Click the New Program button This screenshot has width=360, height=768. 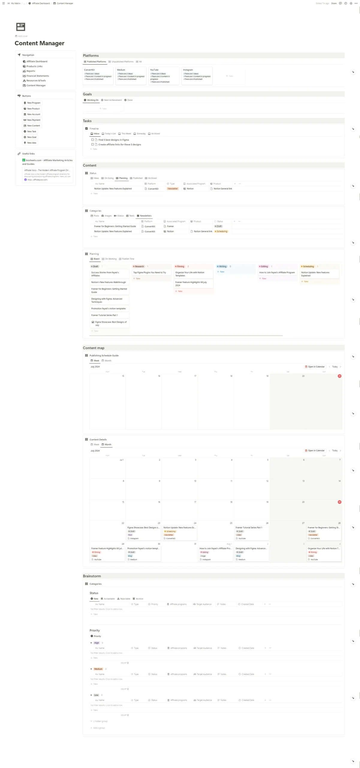(32, 103)
